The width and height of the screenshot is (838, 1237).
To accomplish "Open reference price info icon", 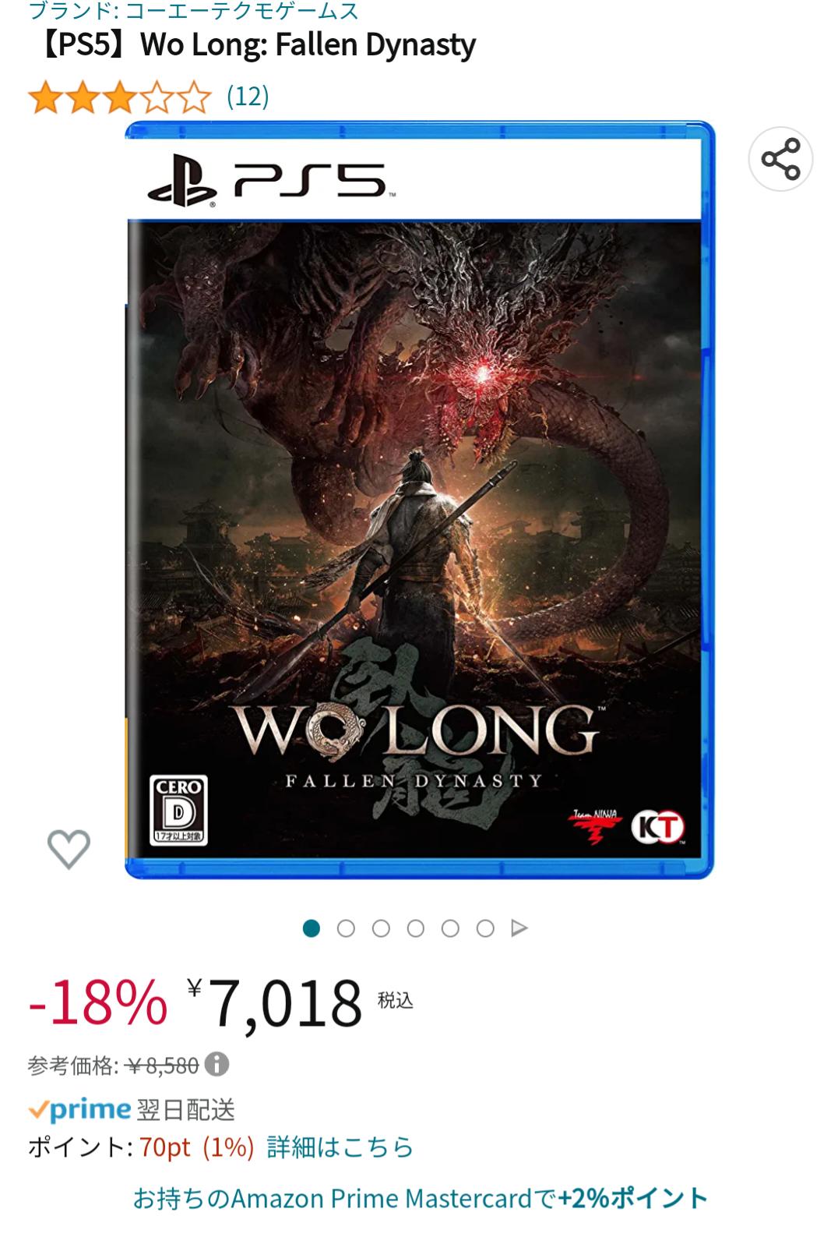I will 217,1064.
